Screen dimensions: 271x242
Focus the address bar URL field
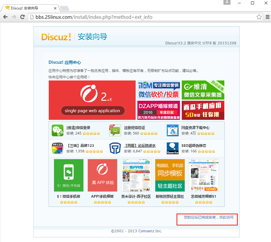[x=145, y=17]
